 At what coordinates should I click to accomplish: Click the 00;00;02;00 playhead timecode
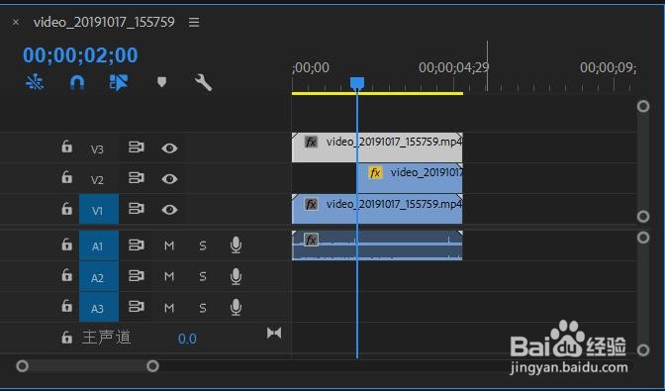click(x=80, y=55)
